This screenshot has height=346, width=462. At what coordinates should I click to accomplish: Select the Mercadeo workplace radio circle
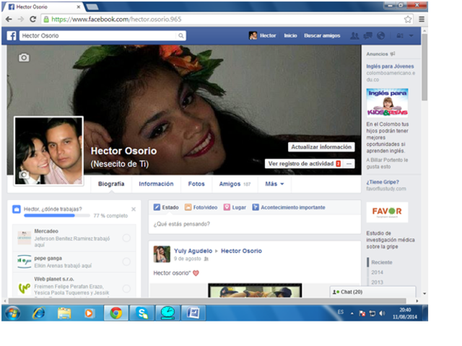coord(126,238)
